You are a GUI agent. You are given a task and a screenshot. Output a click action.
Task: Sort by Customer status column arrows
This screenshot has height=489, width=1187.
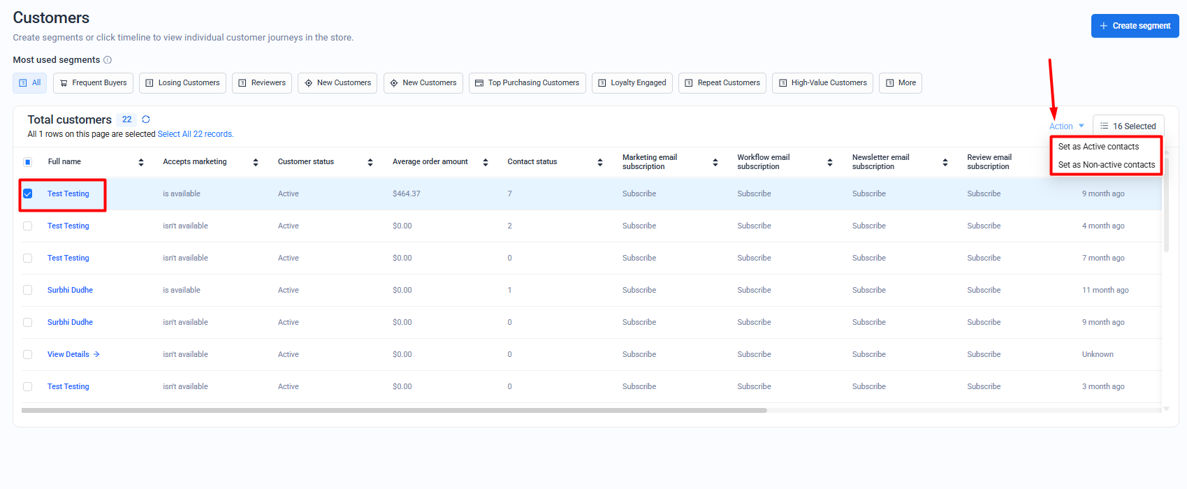[x=370, y=162]
